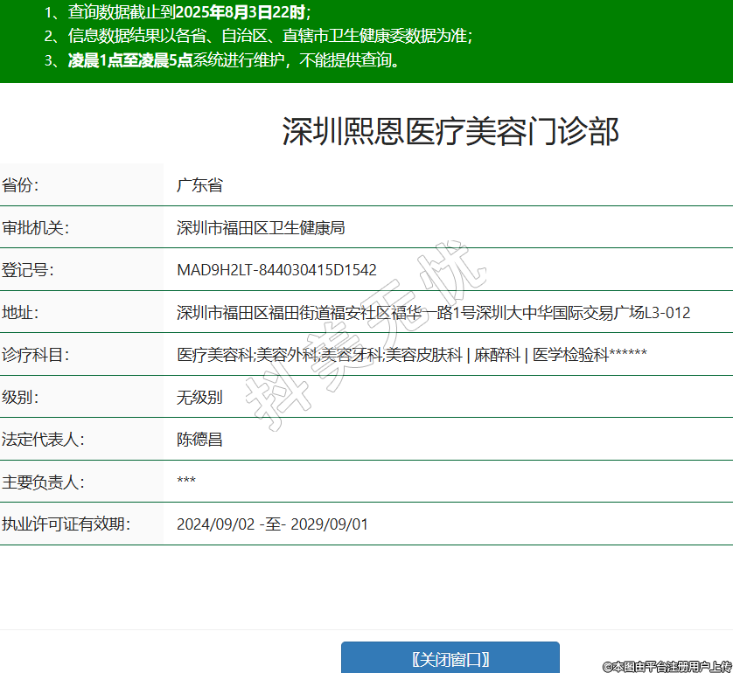Click the 执业许可证有效期 row label
The width and height of the screenshot is (733, 673).
pyautogui.click(x=66, y=524)
